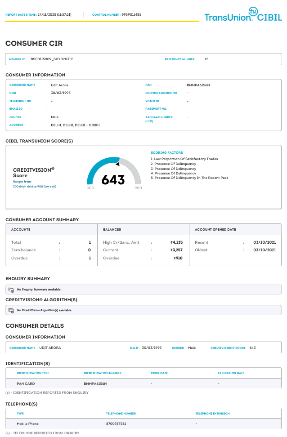The height and width of the screenshot is (437, 287).
Task: Click the folder icon beside No Enquiry Summary
Action: tap(12, 290)
